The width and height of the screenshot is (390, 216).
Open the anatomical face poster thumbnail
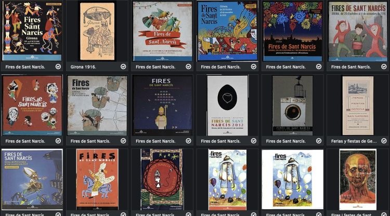tap(358, 180)
